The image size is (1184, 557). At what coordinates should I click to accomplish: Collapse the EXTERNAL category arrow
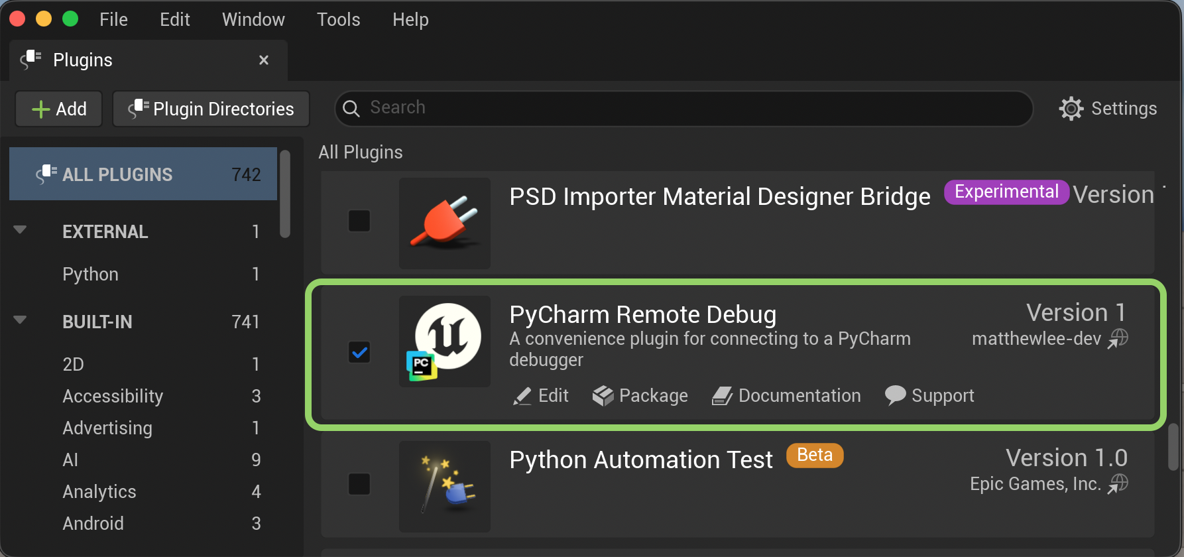coord(20,230)
